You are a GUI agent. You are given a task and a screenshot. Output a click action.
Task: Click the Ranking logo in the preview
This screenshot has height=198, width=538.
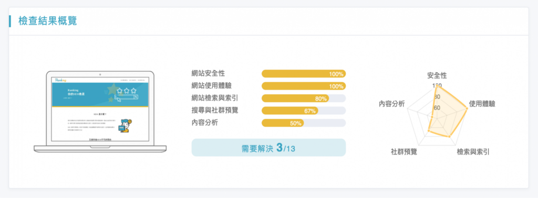[x=60, y=80]
